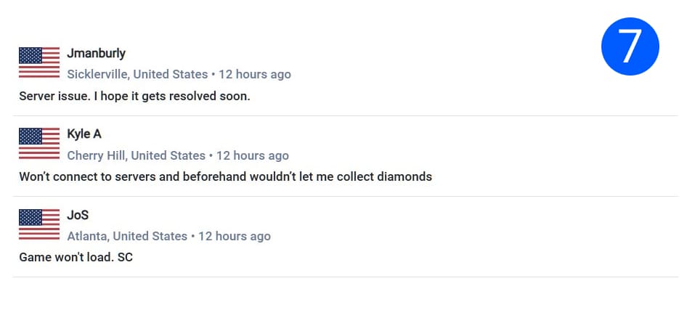Screen dimensions: 695x310
Task: Click the Cherry Hill city name
Action: pos(97,155)
